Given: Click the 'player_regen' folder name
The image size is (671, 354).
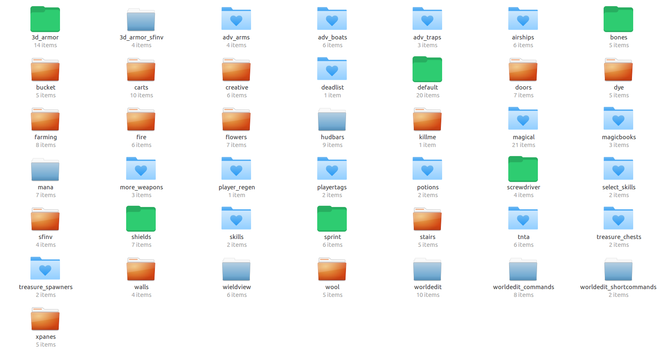Looking at the screenshot, I should (x=237, y=187).
